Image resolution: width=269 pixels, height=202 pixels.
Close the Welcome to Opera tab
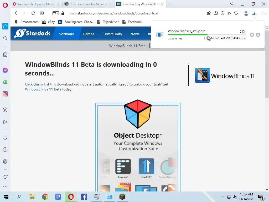(59, 4)
